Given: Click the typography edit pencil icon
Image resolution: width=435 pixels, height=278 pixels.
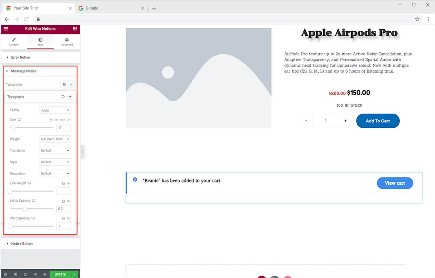Looking at the screenshot, I should (x=71, y=84).
